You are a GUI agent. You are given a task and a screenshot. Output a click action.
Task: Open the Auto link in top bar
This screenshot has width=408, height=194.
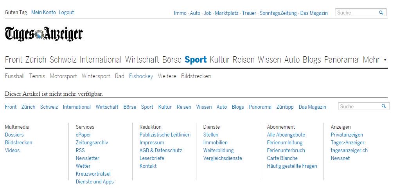click(195, 13)
